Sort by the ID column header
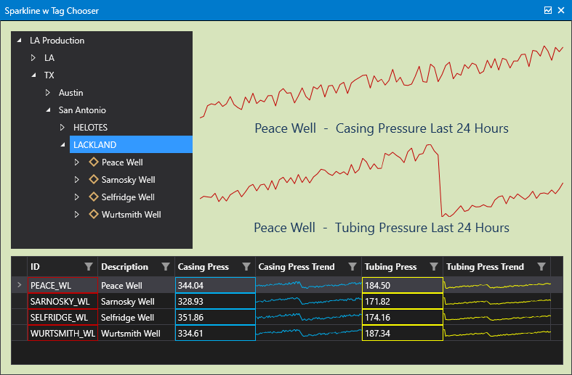The width and height of the screenshot is (572, 375). 35,267
